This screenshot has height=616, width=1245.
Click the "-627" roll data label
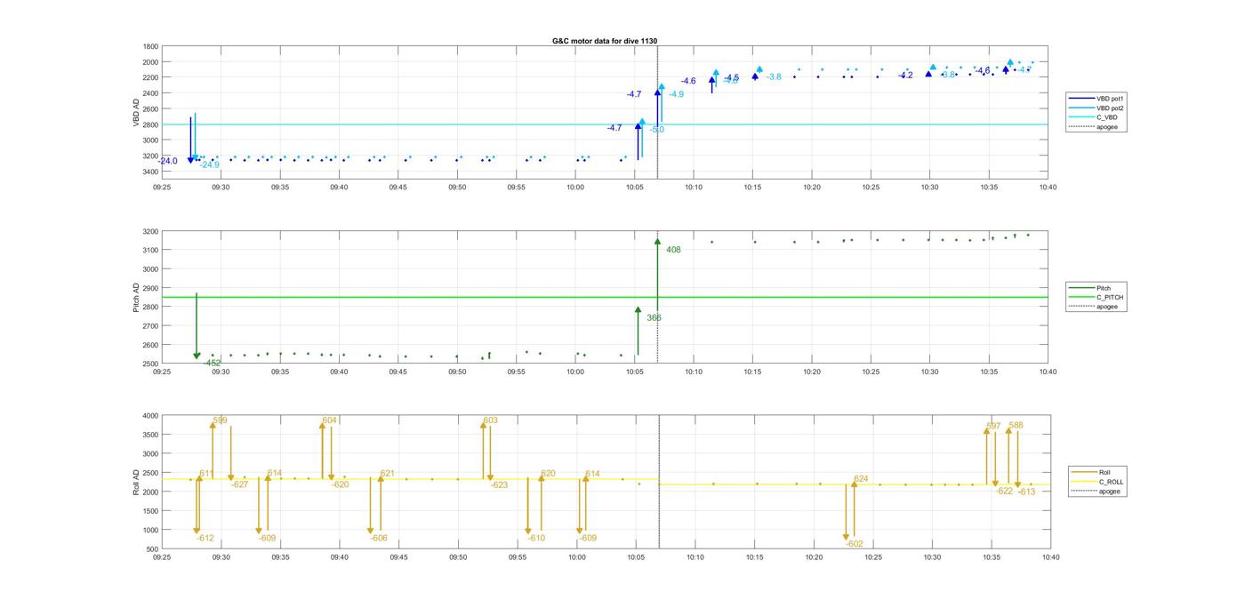click(240, 484)
